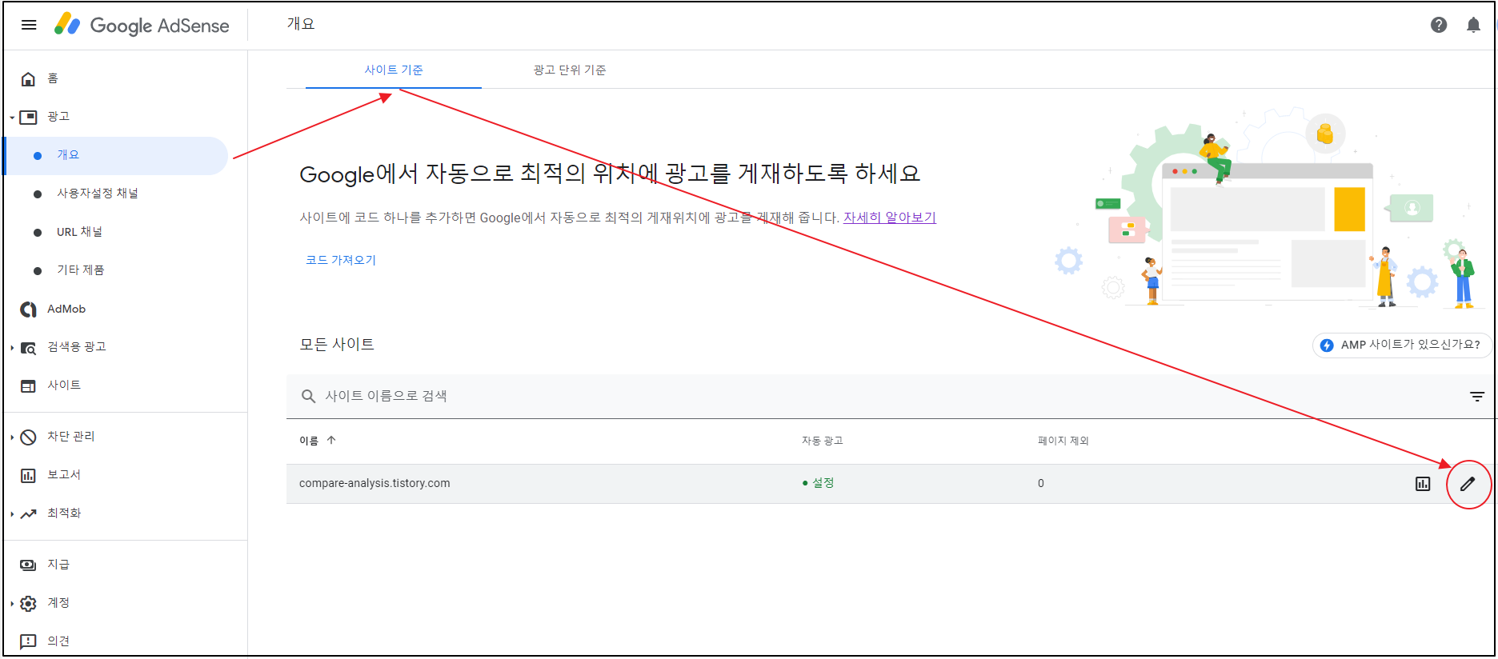The image size is (1498, 659).
Task: Expand the 차단 관리 section arrow
Action: click(x=12, y=437)
